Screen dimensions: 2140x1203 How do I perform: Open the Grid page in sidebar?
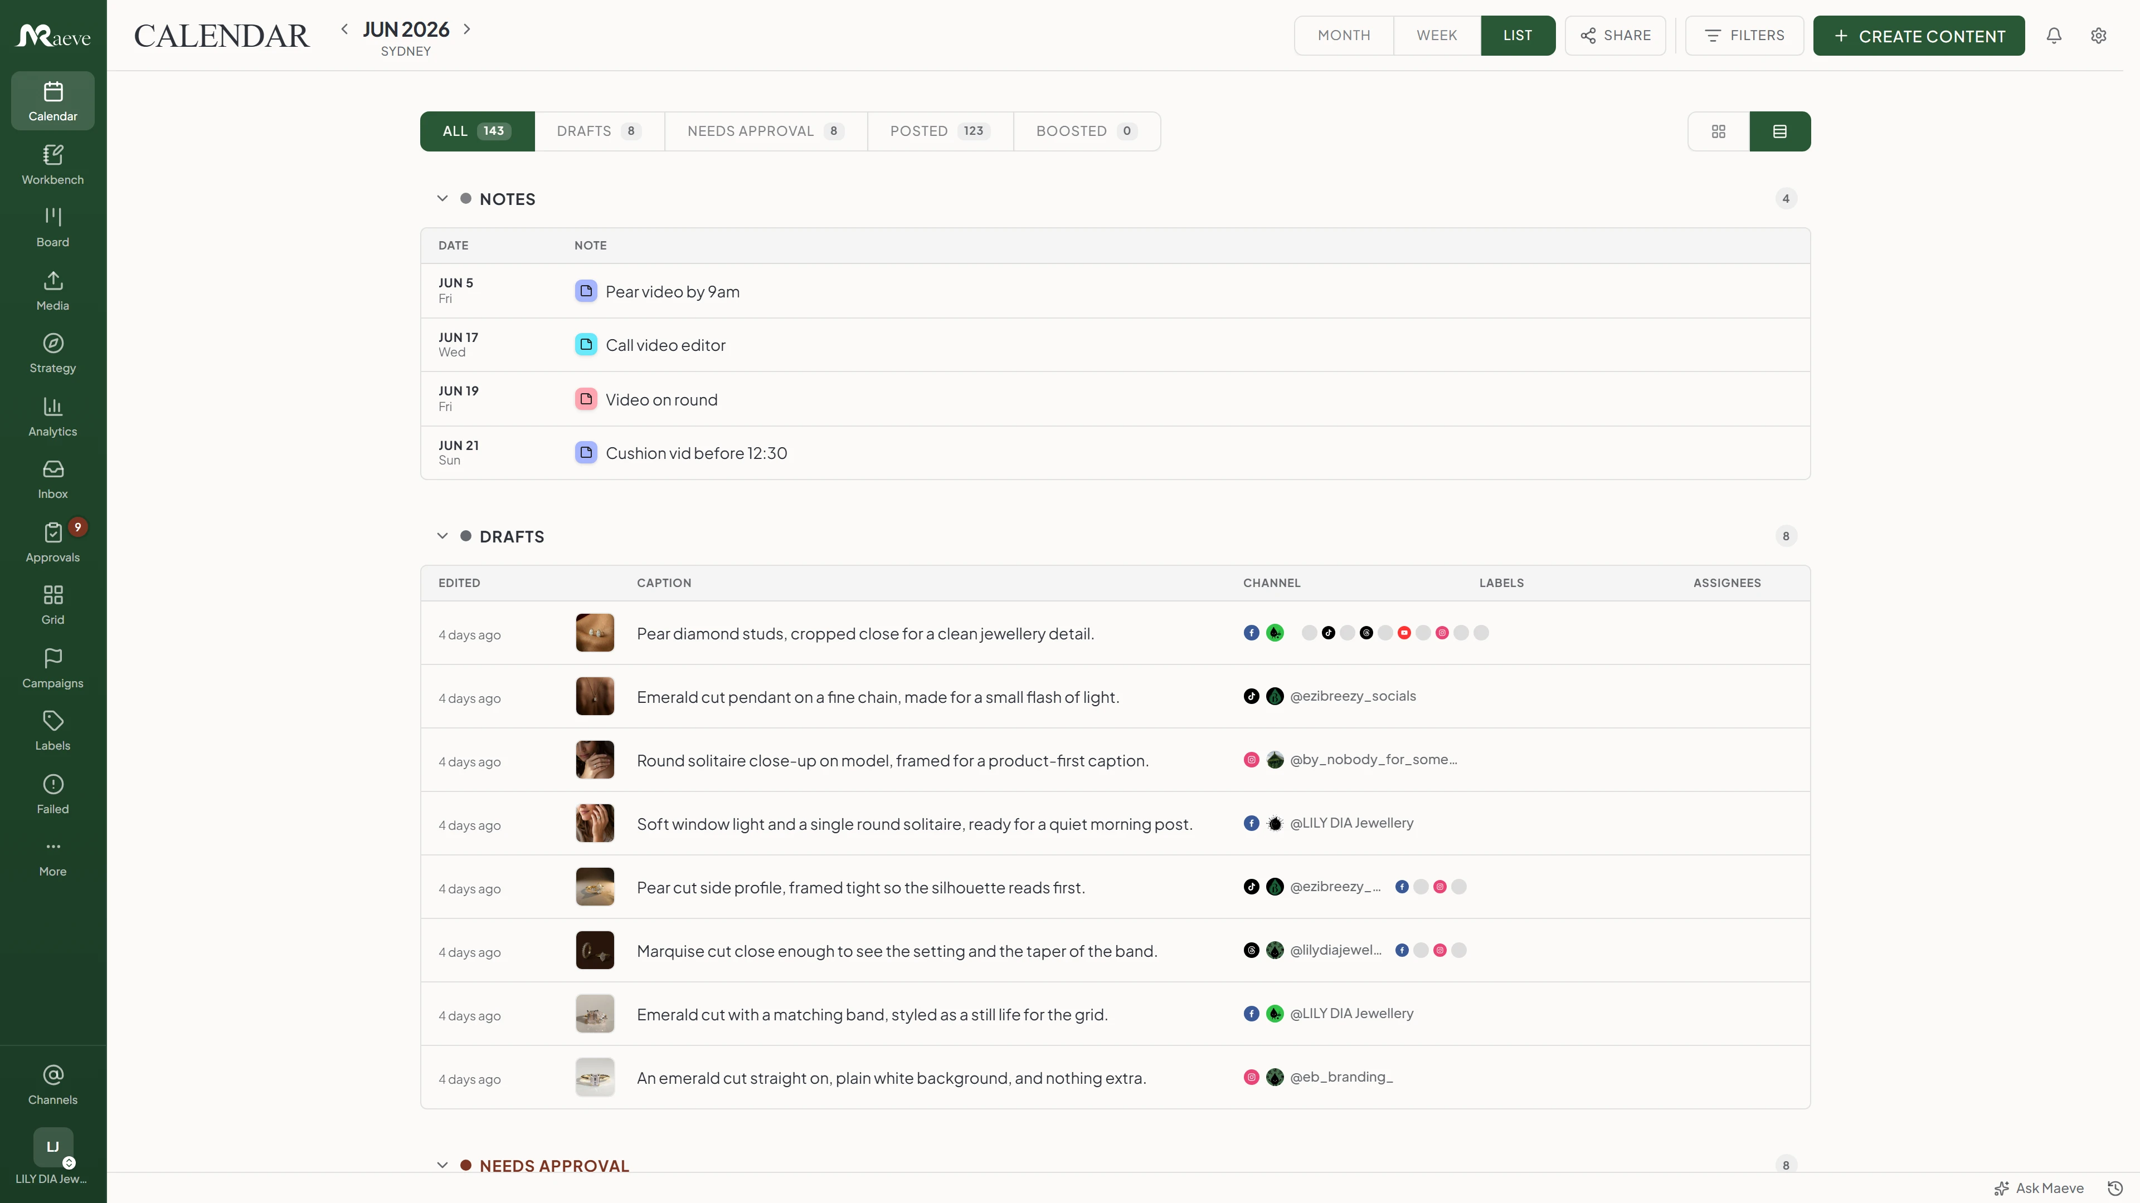click(x=52, y=605)
